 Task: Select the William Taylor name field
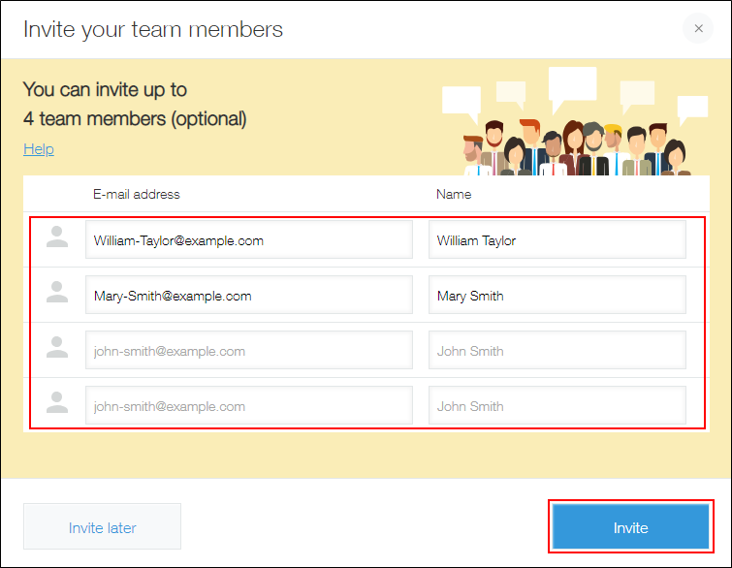557,240
